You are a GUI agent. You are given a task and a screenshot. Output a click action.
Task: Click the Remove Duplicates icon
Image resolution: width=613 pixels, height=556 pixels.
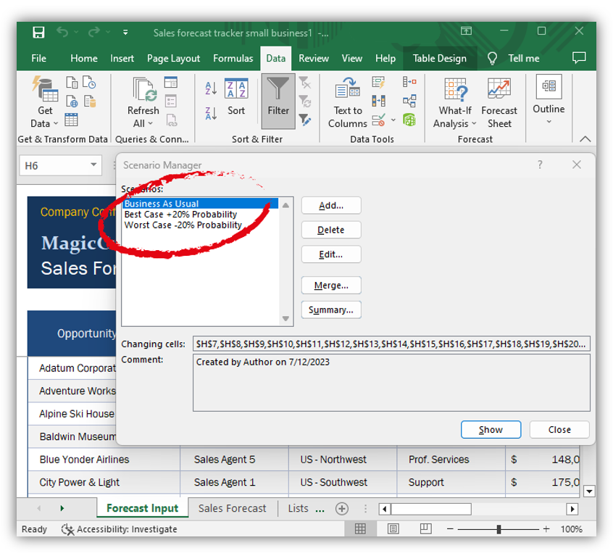point(378,101)
